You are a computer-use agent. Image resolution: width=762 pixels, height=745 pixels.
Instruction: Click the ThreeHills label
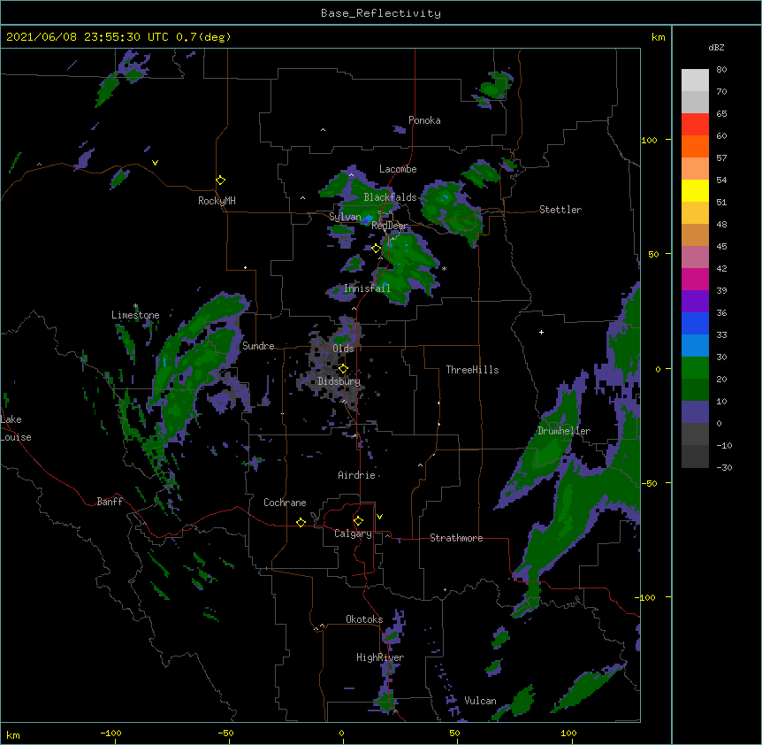(472, 370)
